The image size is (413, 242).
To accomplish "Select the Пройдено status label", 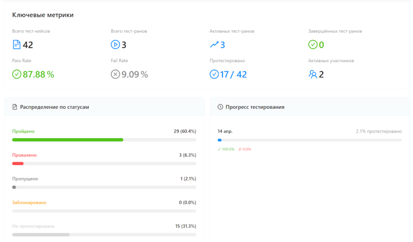I will pos(23,131).
